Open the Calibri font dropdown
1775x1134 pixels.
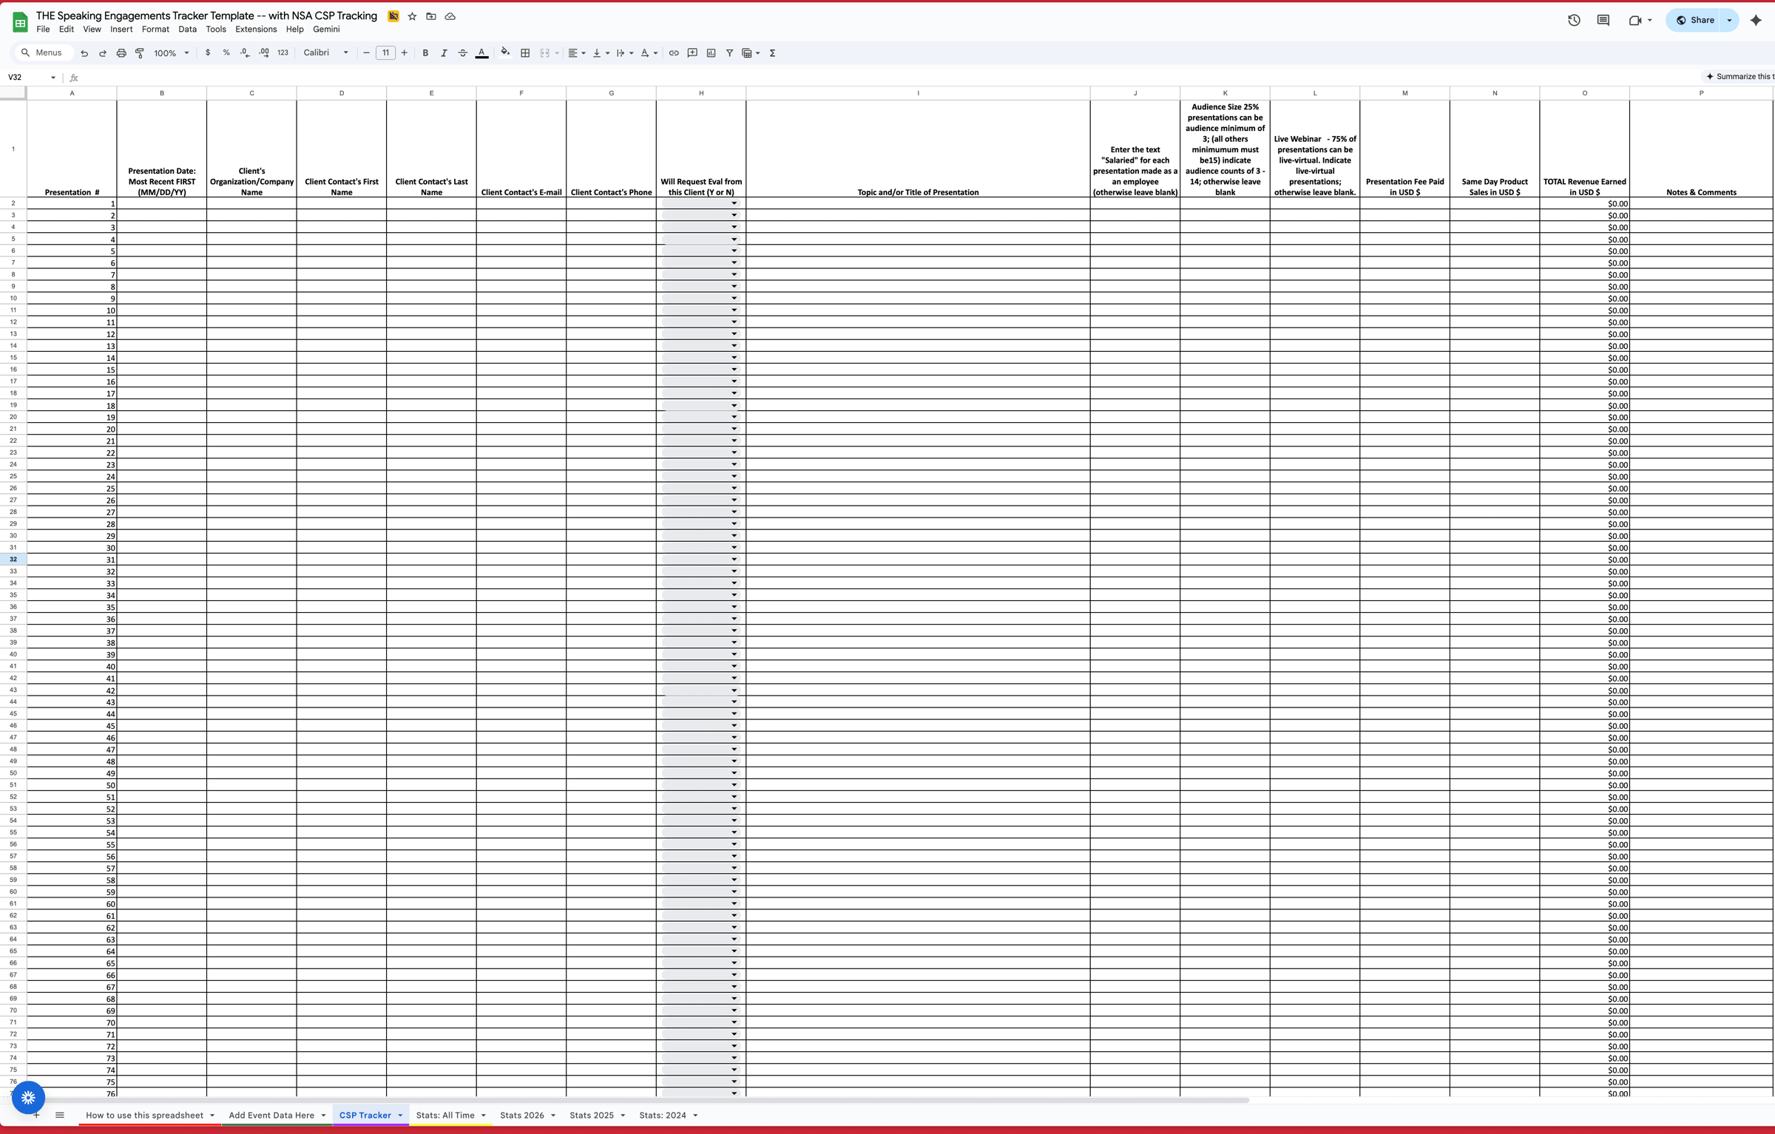click(326, 52)
